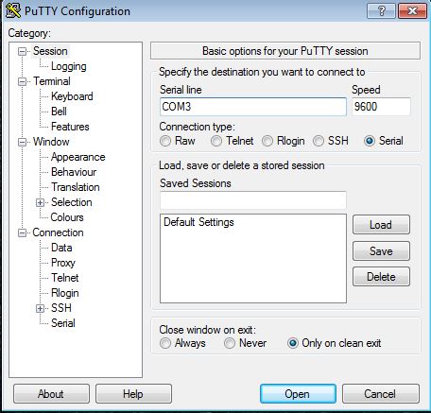Click the Speed input field
431x413 pixels.
(381, 107)
